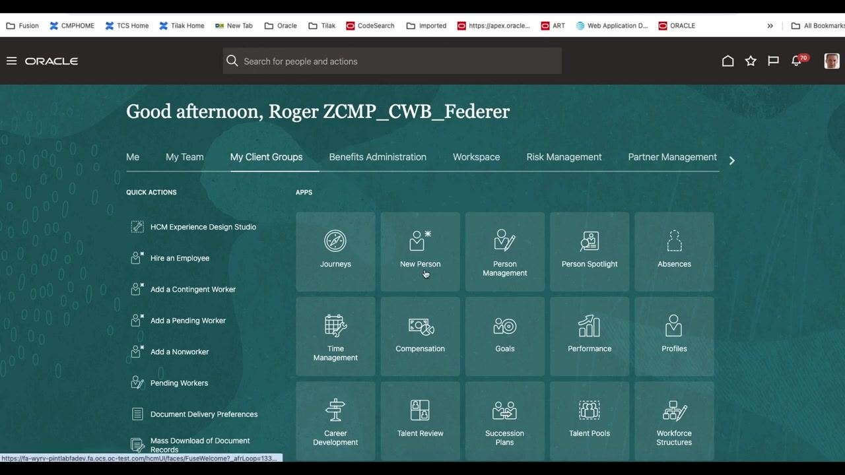Open Workforce Structures app
This screenshot has height=475, width=845.
[x=674, y=421]
